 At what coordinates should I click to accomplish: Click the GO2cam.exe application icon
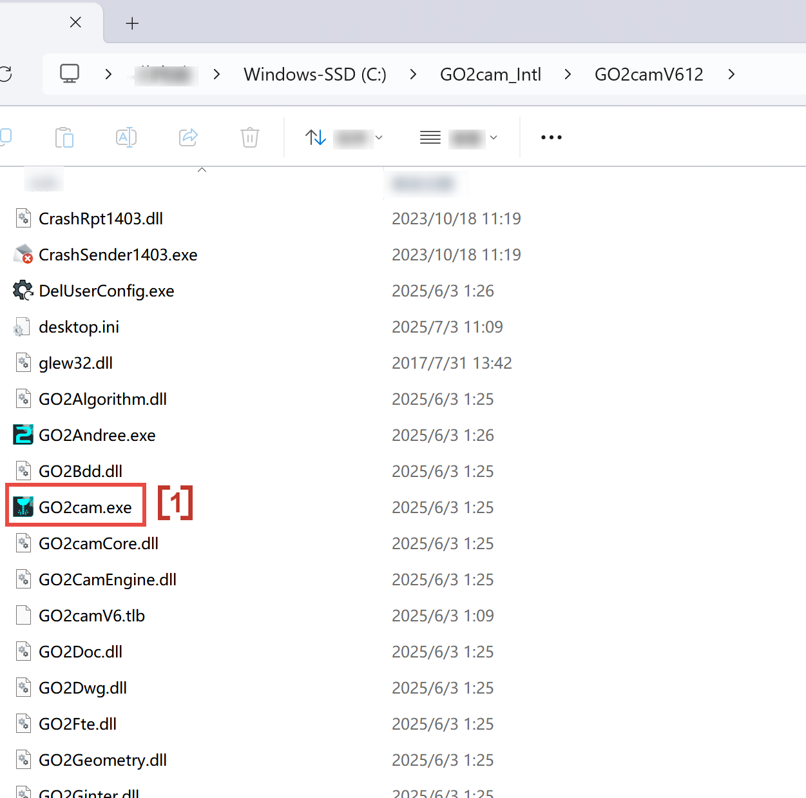(x=23, y=507)
